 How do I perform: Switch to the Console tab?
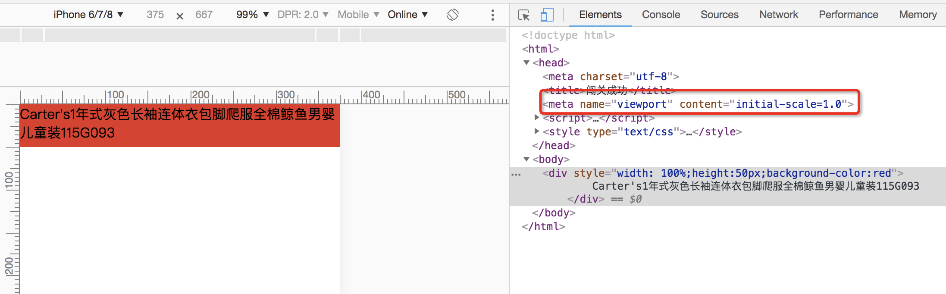coord(661,15)
